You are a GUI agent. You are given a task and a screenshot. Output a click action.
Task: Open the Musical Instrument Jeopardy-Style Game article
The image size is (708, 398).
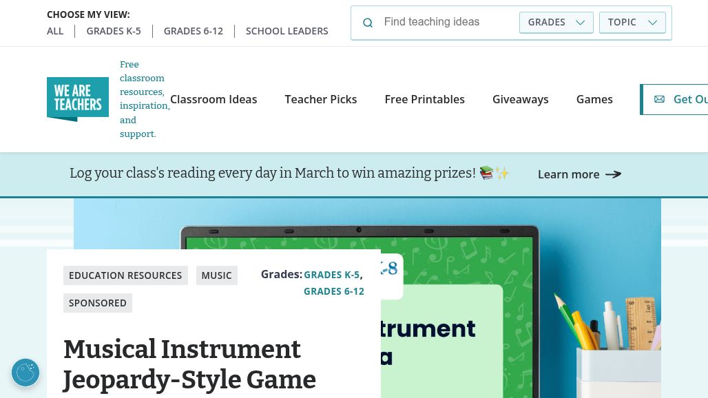coord(189,364)
